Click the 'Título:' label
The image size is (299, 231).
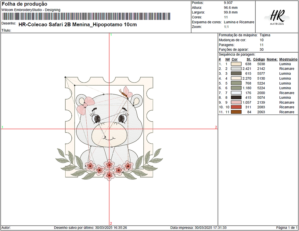(x=6, y=31)
